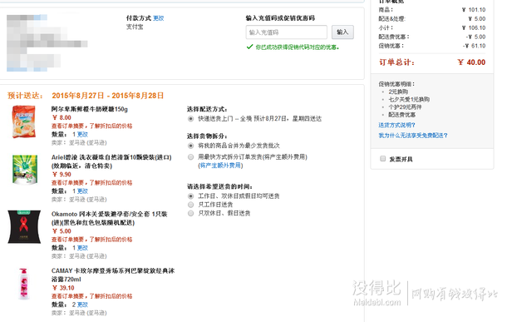Click 个护29元两件 promotion entry
The width and height of the screenshot is (507, 322).
click(405, 107)
